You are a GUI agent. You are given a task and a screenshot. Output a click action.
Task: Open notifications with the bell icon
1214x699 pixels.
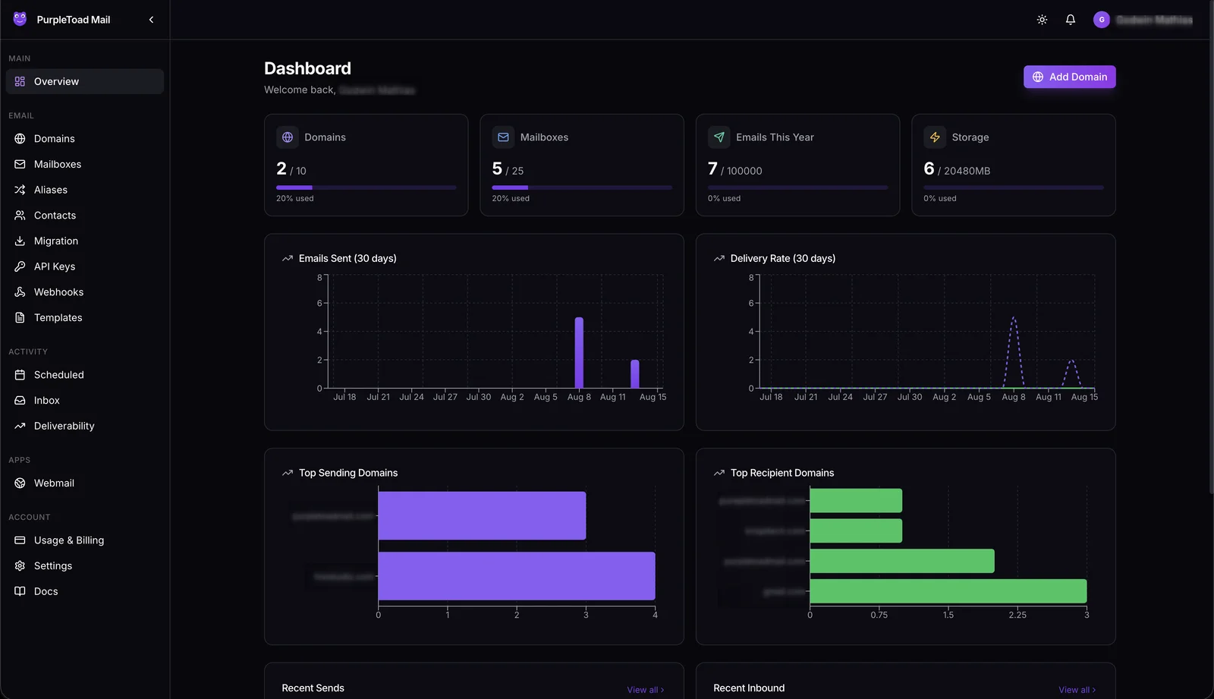pos(1070,20)
